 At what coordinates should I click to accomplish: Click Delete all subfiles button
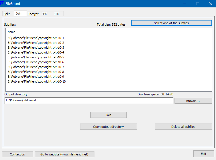[183, 127]
